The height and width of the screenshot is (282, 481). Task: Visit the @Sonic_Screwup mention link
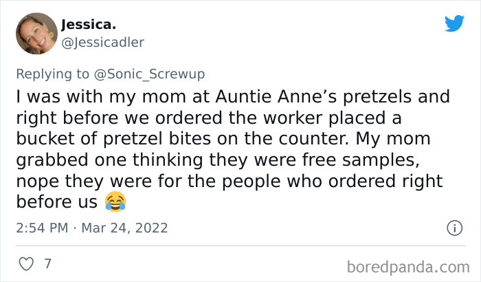point(155,74)
